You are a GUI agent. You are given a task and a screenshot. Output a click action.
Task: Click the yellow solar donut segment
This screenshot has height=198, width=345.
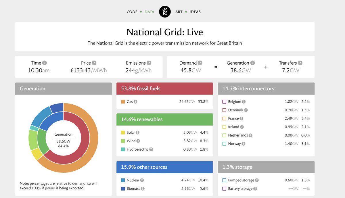(37, 154)
